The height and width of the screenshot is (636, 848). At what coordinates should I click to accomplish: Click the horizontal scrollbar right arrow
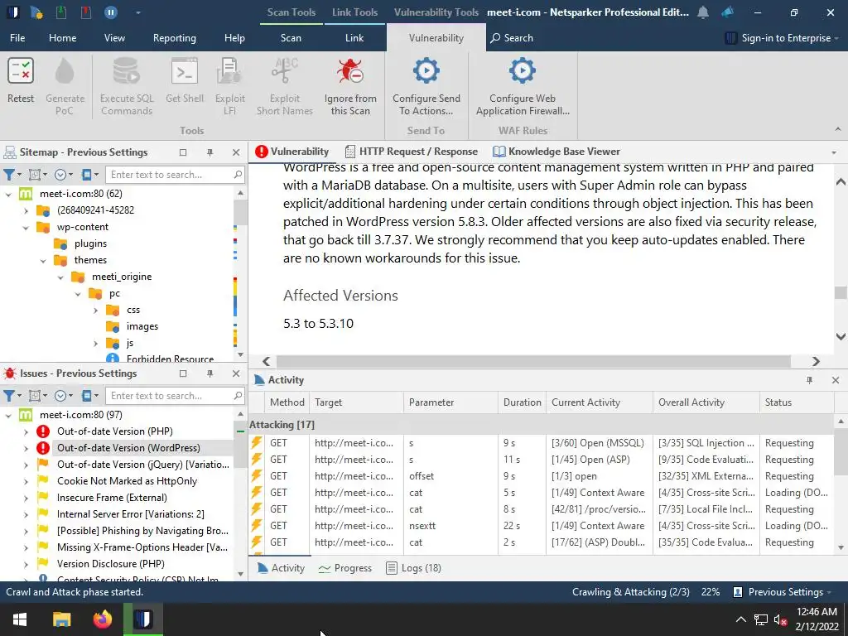tap(816, 361)
